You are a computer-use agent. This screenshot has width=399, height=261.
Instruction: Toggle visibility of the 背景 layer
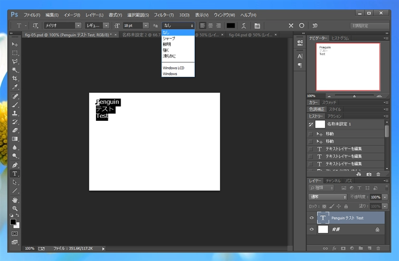(x=312, y=229)
